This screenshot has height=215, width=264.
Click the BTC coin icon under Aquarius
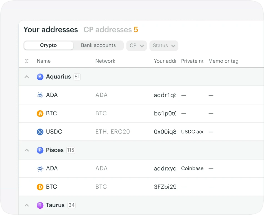(x=40, y=113)
